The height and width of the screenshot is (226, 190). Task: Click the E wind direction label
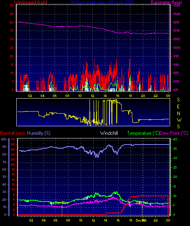(x=178, y=107)
